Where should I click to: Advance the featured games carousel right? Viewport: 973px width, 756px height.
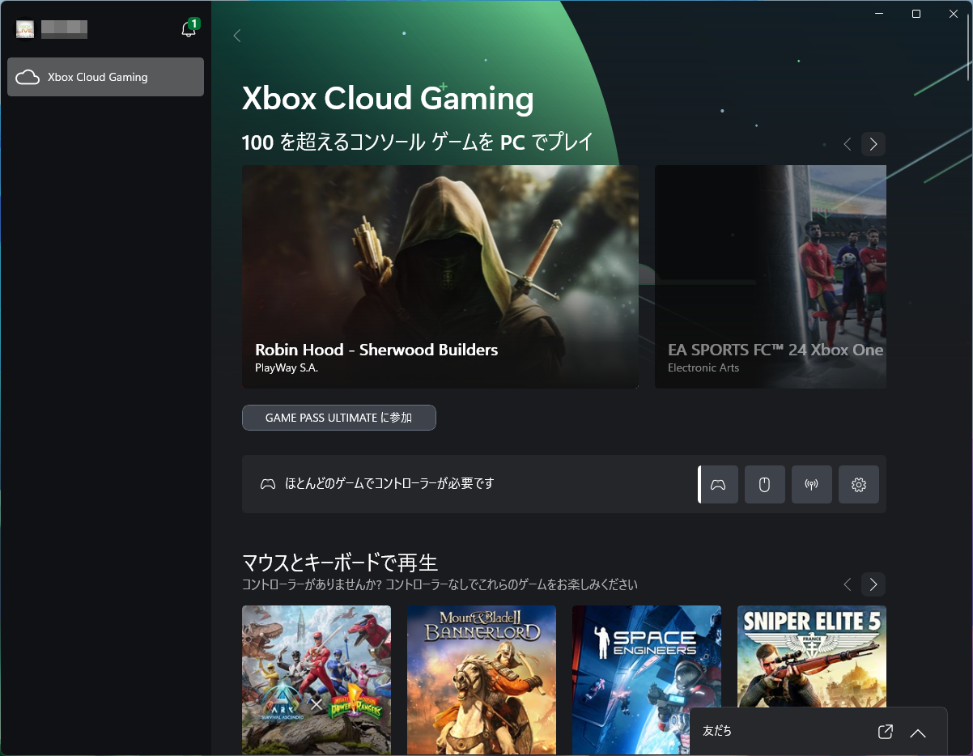(873, 144)
